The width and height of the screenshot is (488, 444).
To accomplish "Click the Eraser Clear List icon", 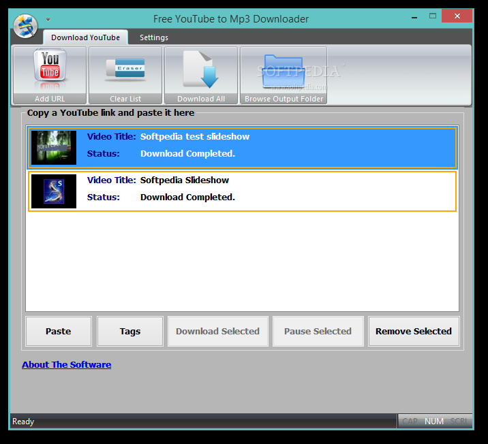I will pyautogui.click(x=125, y=75).
